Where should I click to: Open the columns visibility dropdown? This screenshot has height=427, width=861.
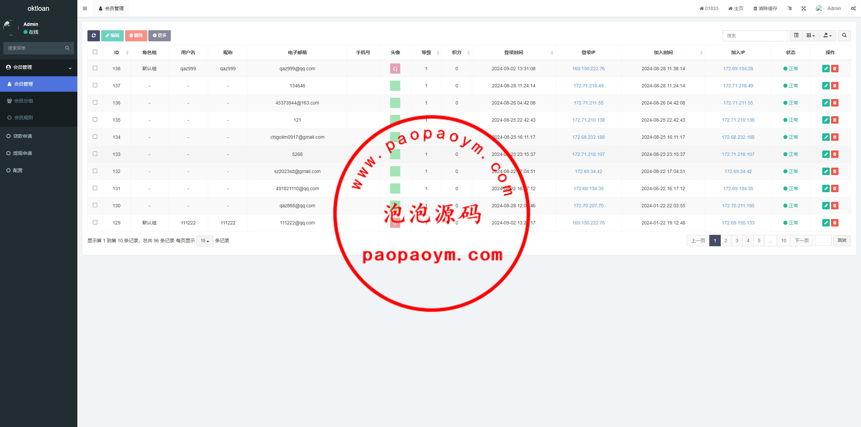pos(811,36)
